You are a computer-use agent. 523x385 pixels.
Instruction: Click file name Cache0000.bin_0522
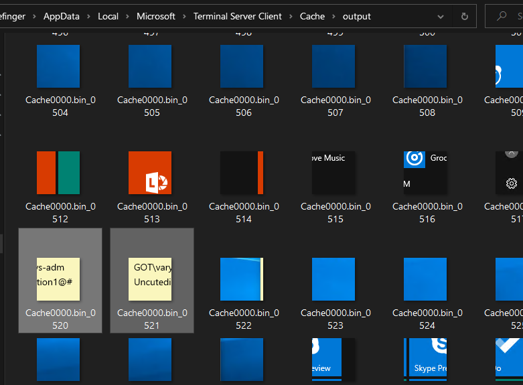click(244, 319)
